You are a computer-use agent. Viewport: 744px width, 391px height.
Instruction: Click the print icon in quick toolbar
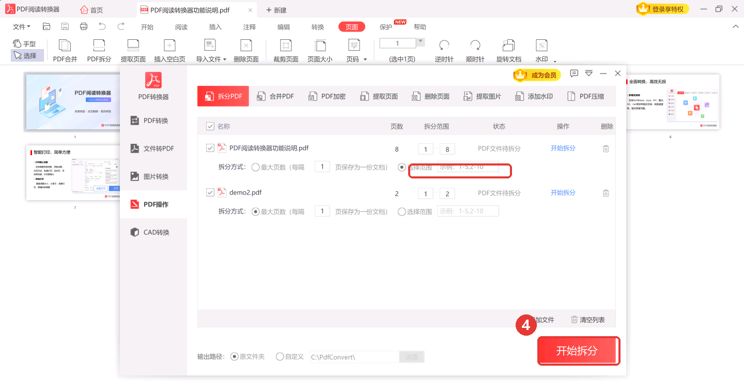[84, 26]
